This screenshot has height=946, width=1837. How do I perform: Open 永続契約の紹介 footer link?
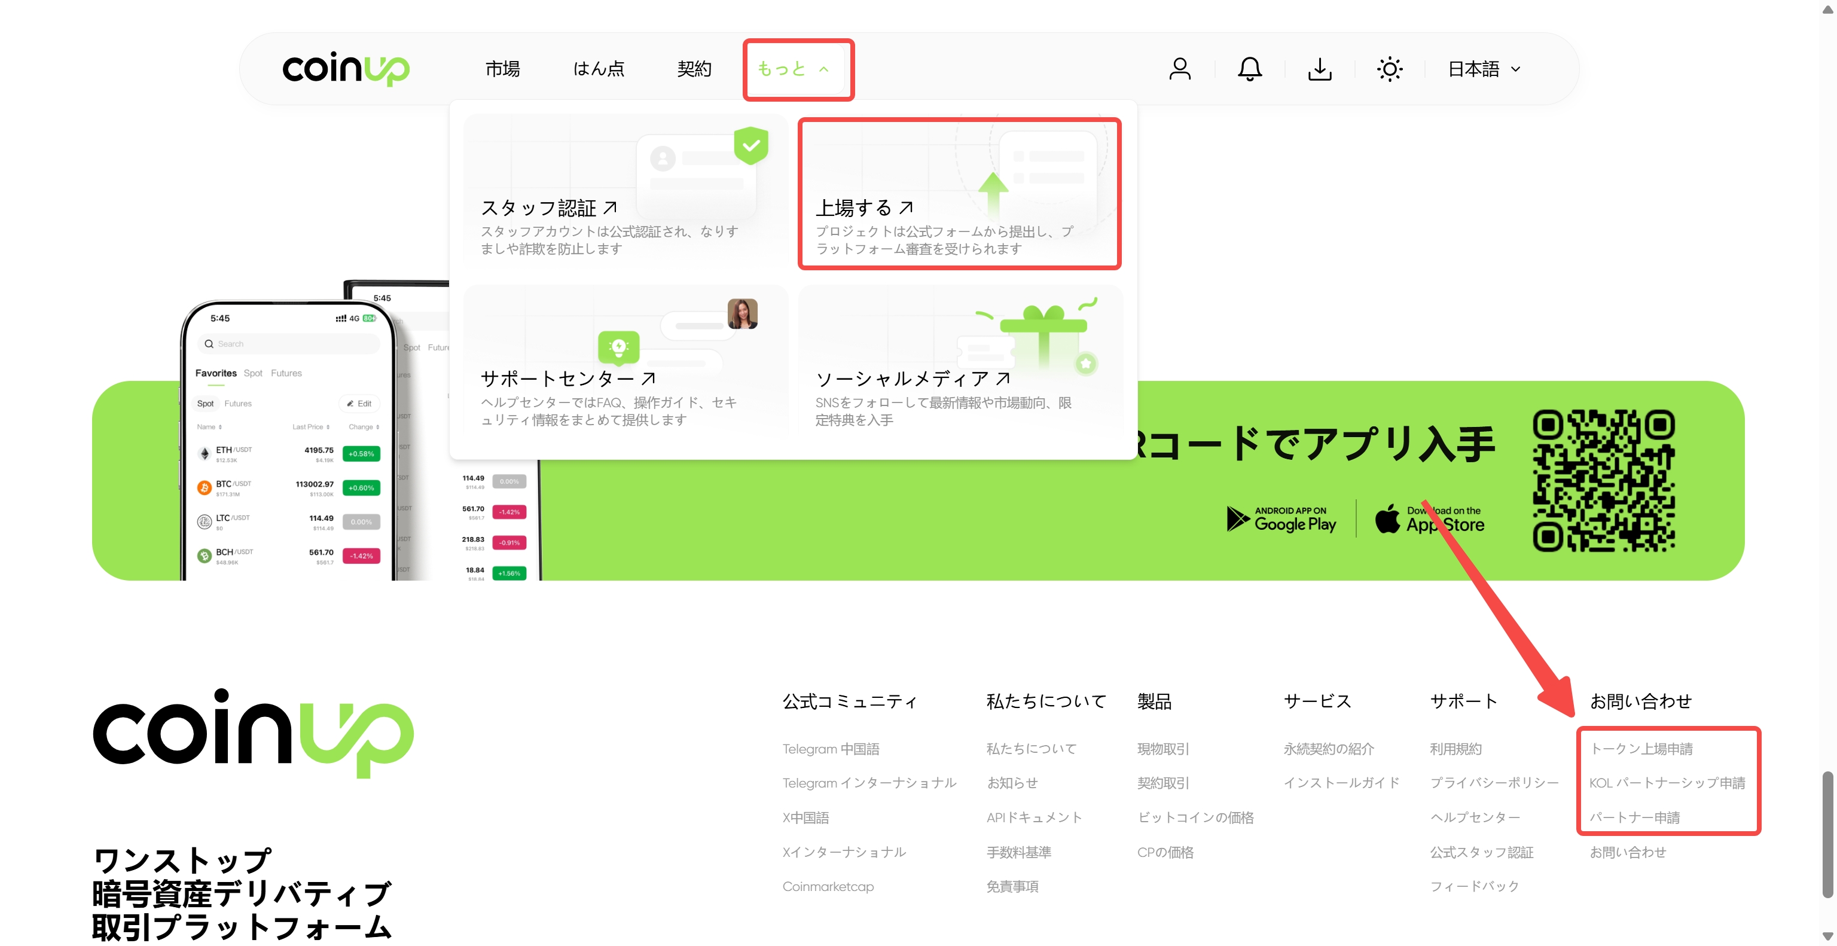click(x=1329, y=749)
